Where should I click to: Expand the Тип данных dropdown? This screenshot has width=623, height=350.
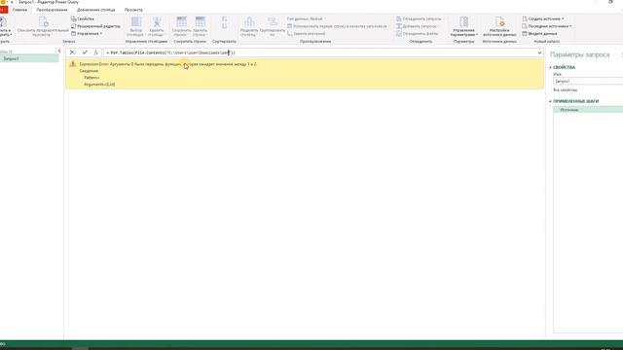[306, 18]
